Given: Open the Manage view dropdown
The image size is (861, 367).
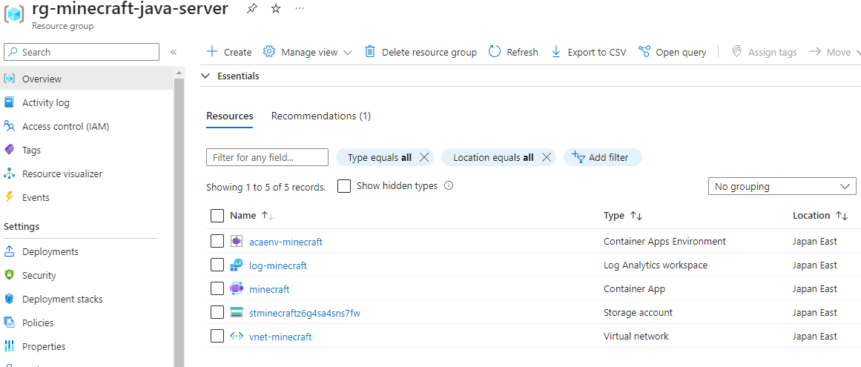Looking at the screenshot, I should (x=308, y=52).
